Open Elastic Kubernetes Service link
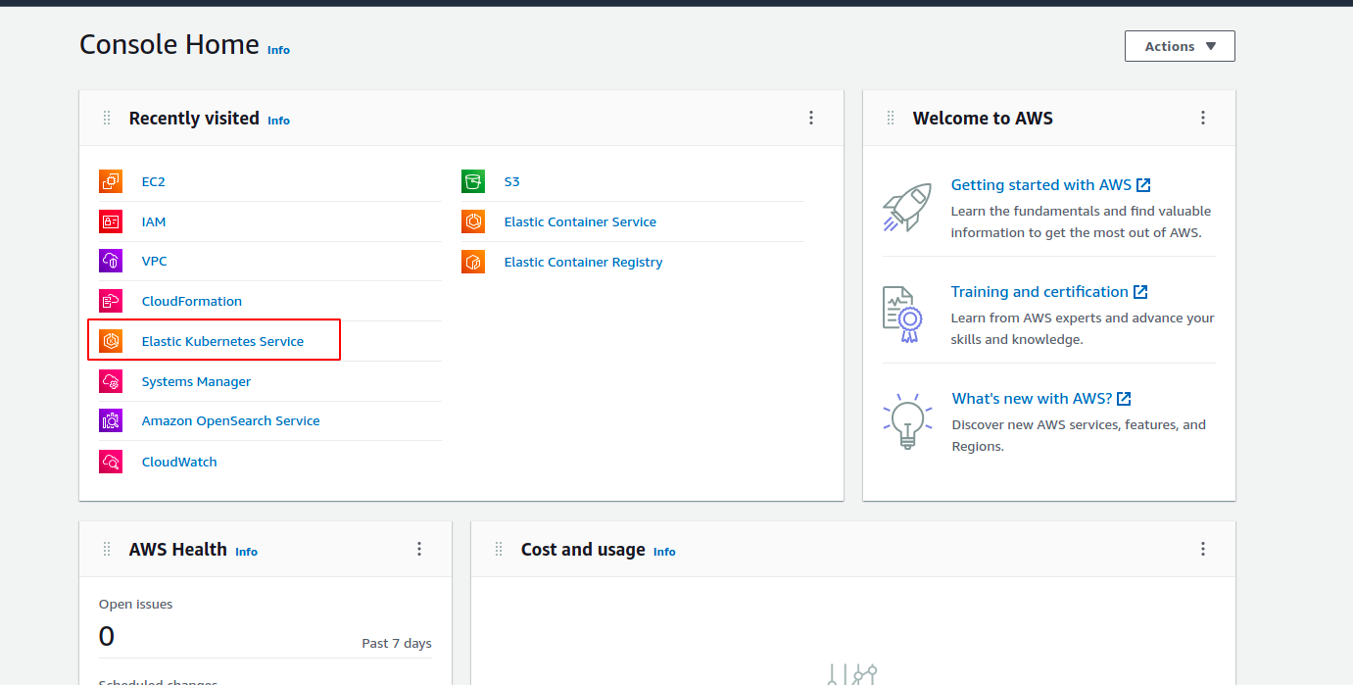Viewport: 1353px width, 685px height. tap(223, 341)
